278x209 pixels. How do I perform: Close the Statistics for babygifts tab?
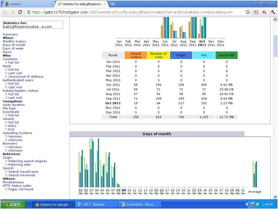pyautogui.click(x=105, y=4)
